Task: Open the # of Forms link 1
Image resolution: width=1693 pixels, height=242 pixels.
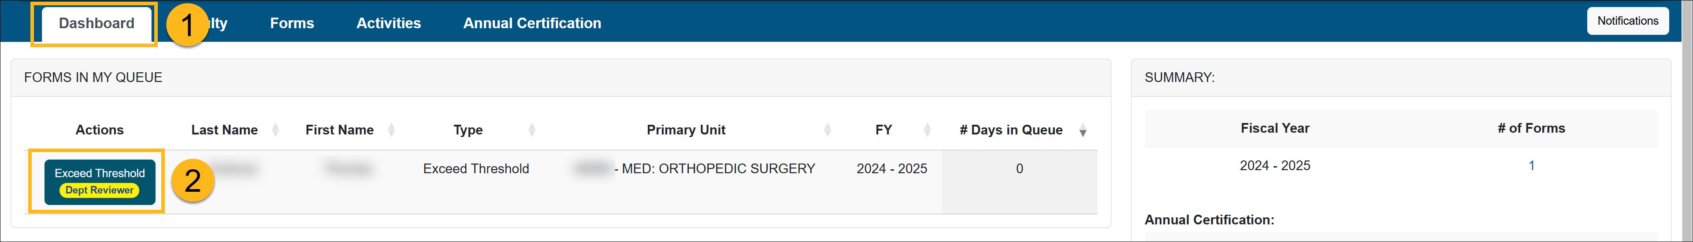Action: coord(1531,166)
